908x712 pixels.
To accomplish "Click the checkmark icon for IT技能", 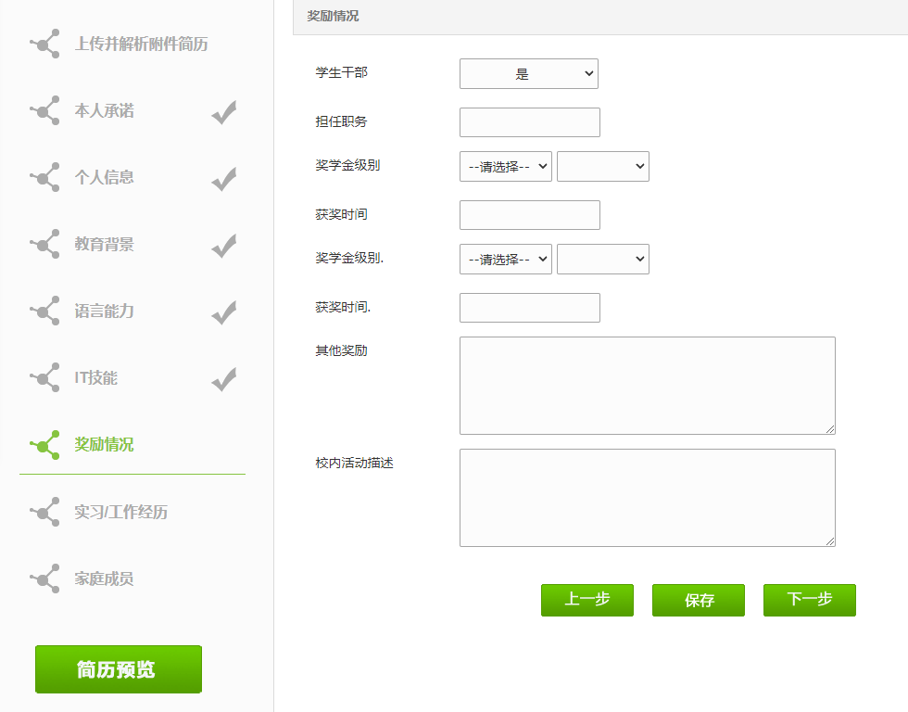I will tap(223, 378).
